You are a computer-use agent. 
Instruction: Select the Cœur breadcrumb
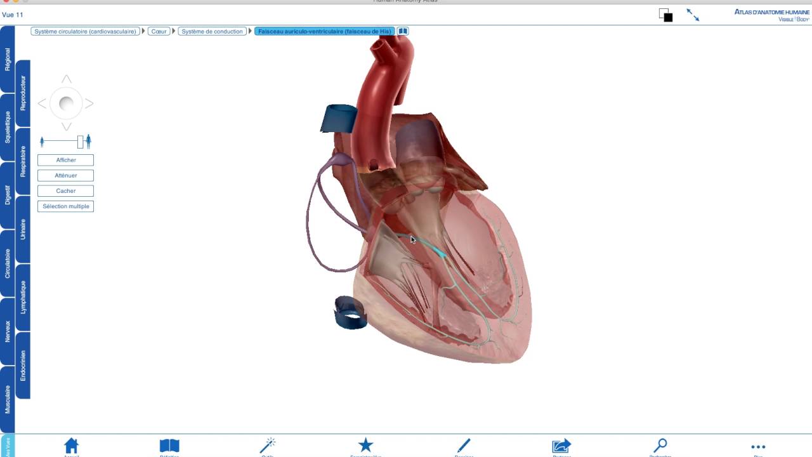point(159,31)
